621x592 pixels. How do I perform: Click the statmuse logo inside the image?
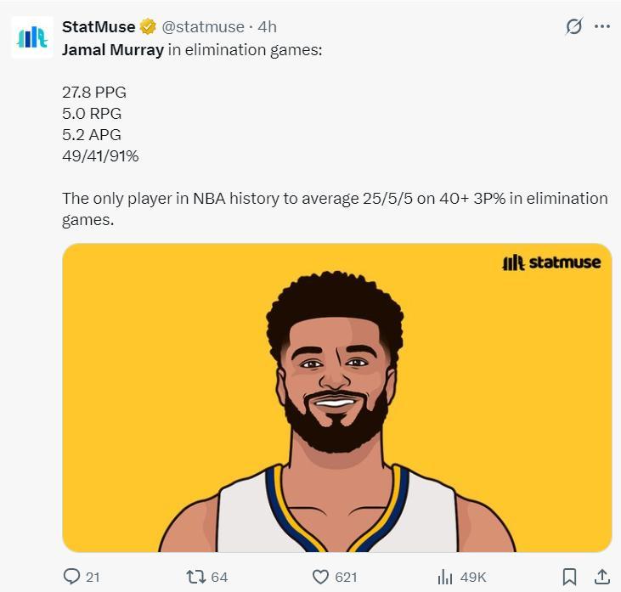(x=551, y=262)
